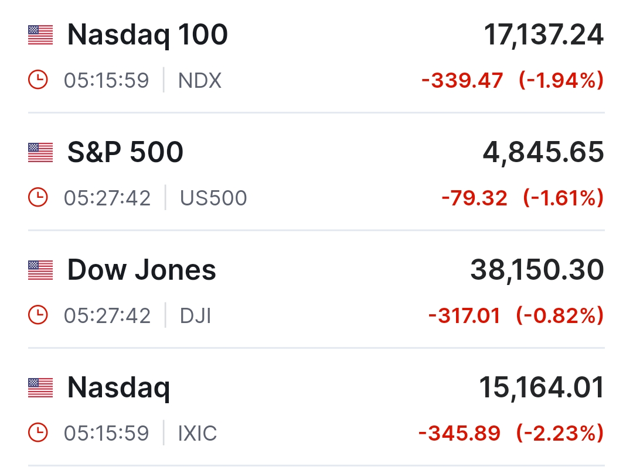The width and height of the screenshot is (633, 467).
Task: Click the S&P 500 price 4,845.65
Action: coord(543,153)
